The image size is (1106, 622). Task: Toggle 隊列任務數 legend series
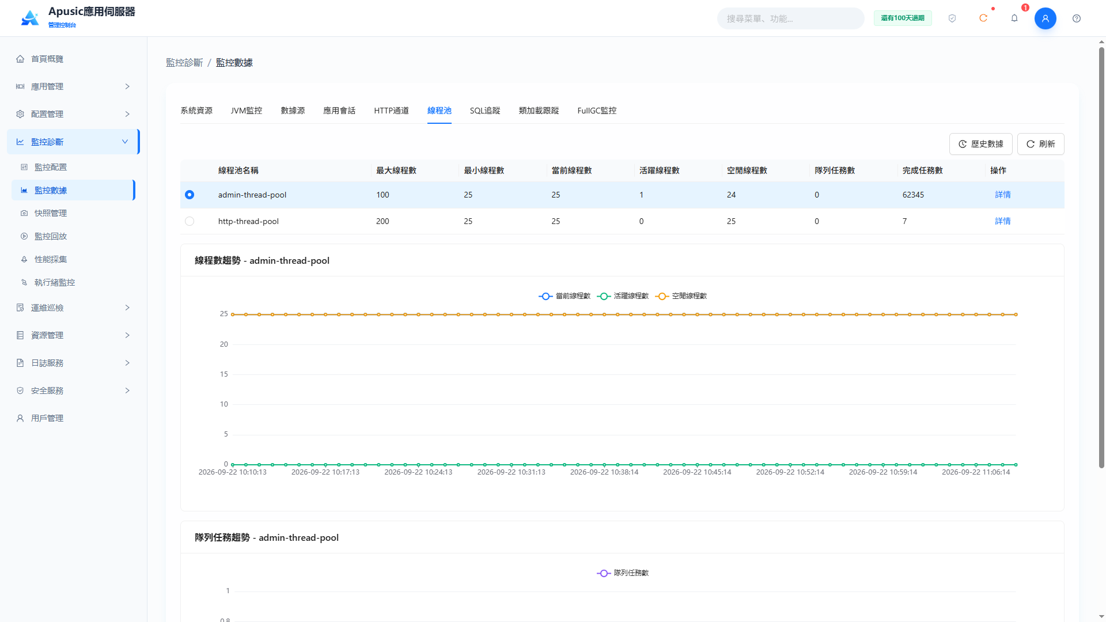tap(623, 573)
